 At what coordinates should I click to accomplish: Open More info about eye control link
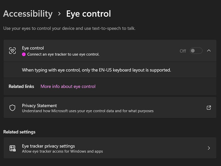tap(68, 86)
